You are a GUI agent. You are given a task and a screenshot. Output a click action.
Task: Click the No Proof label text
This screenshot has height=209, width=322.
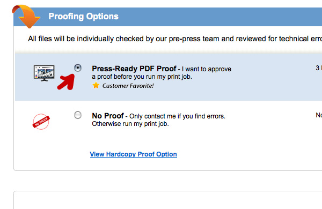click(108, 116)
